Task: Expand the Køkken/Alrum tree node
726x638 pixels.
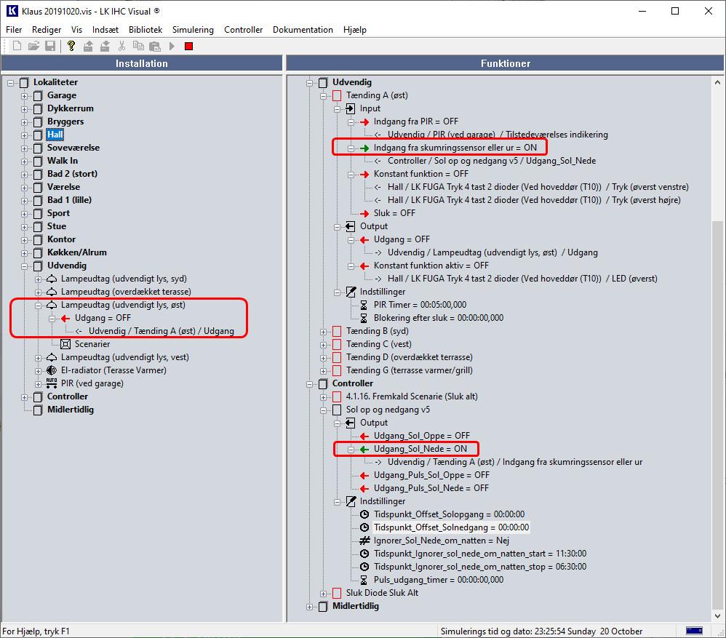Action: 25,252
